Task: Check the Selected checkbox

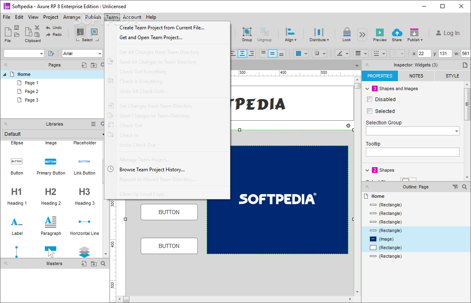Action: (x=370, y=111)
